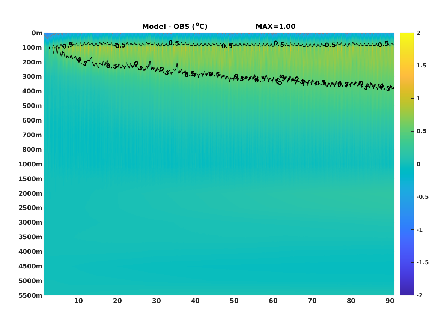Select the 700m depth axis label
The image size is (438, 328).
tap(32, 135)
